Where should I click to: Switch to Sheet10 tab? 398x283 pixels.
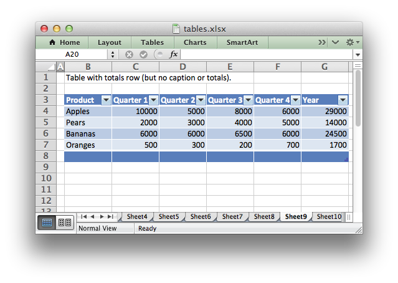point(329,216)
